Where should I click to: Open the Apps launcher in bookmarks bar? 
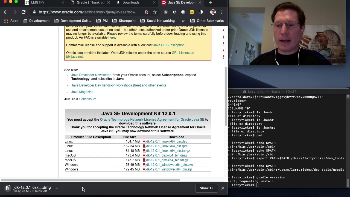(11, 21)
